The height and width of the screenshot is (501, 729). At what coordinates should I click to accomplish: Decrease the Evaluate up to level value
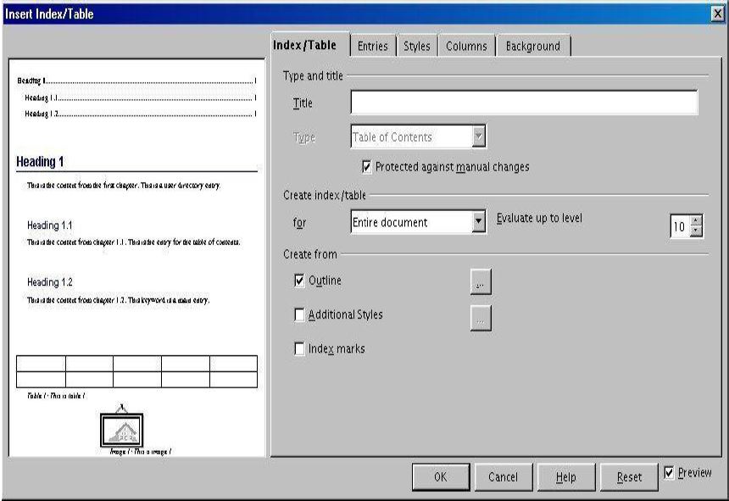click(x=696, y=231)
